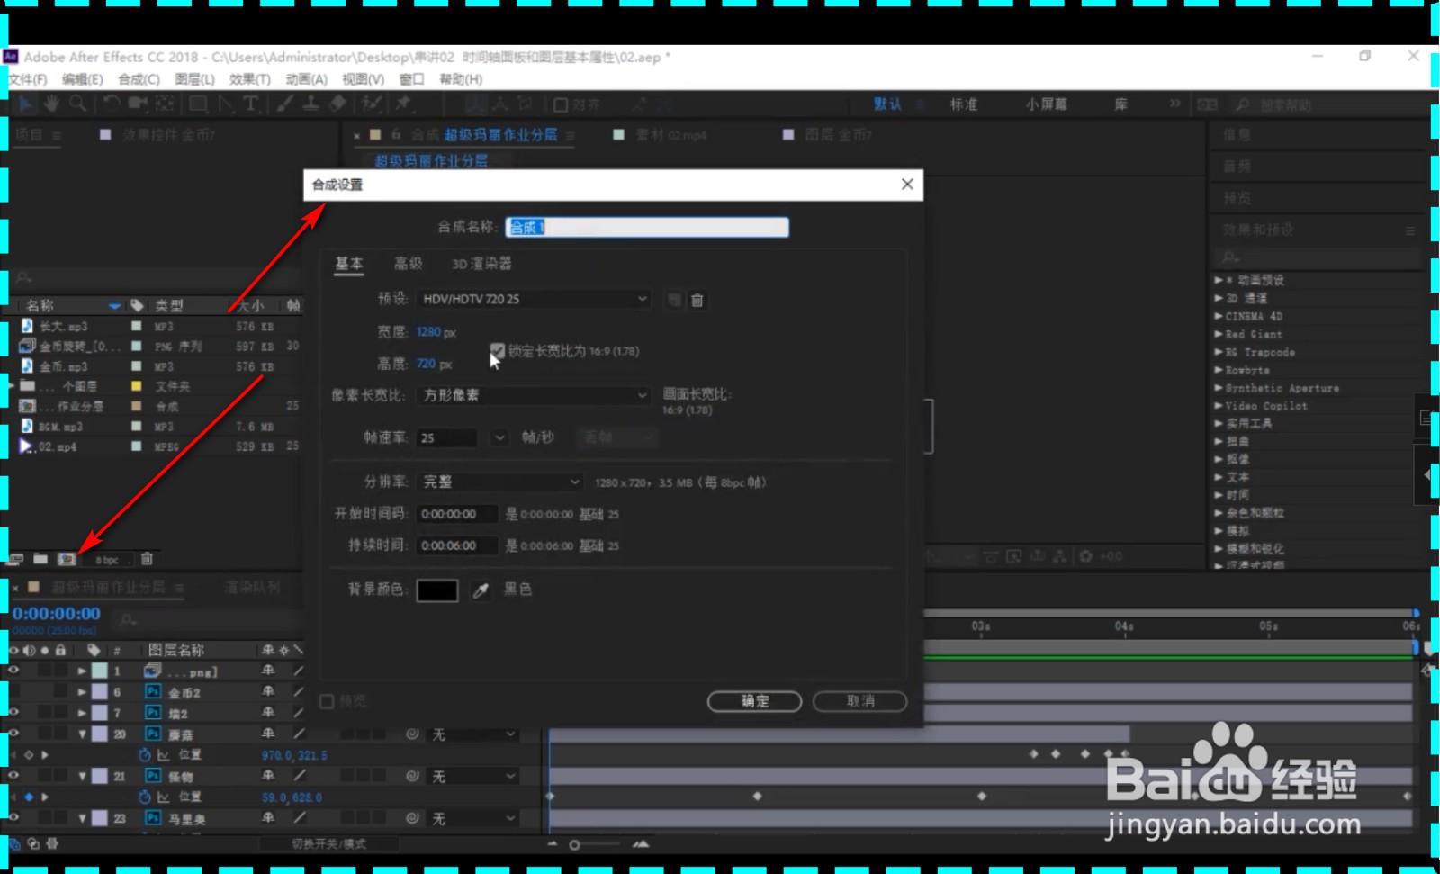This screenshot has width=1440, height=874.
Task: Select the Small Screen workspace link
Action: [1047, 104]
